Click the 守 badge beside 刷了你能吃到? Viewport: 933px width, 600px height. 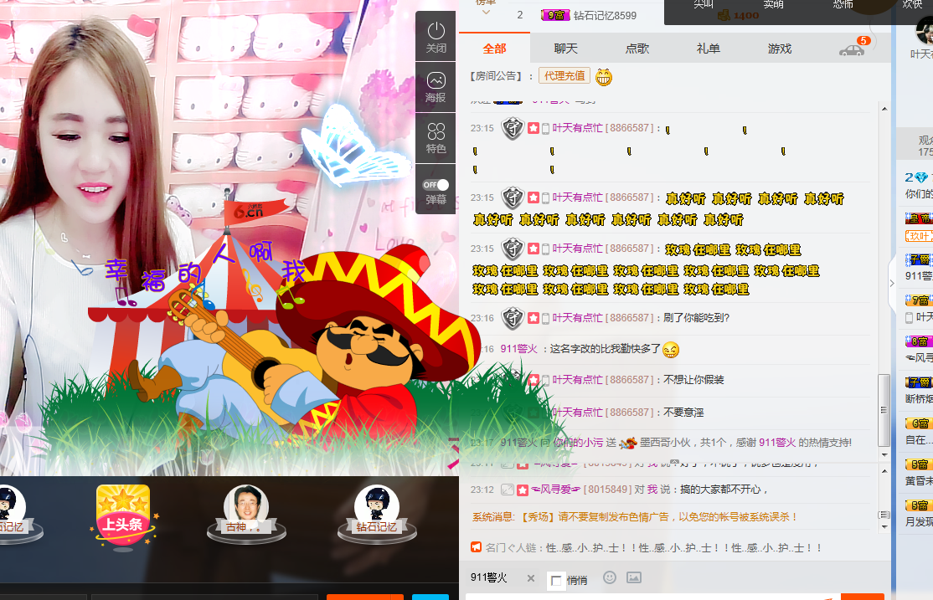pos(513,318)
